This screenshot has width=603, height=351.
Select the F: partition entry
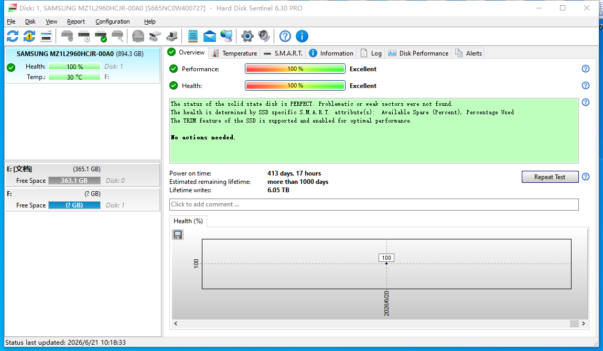(83, 199)
